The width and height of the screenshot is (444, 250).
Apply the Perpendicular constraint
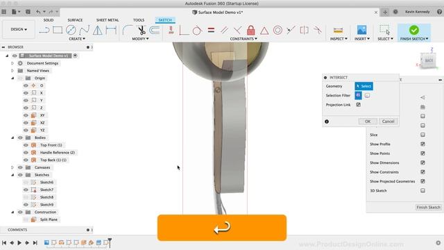[237, 30]
